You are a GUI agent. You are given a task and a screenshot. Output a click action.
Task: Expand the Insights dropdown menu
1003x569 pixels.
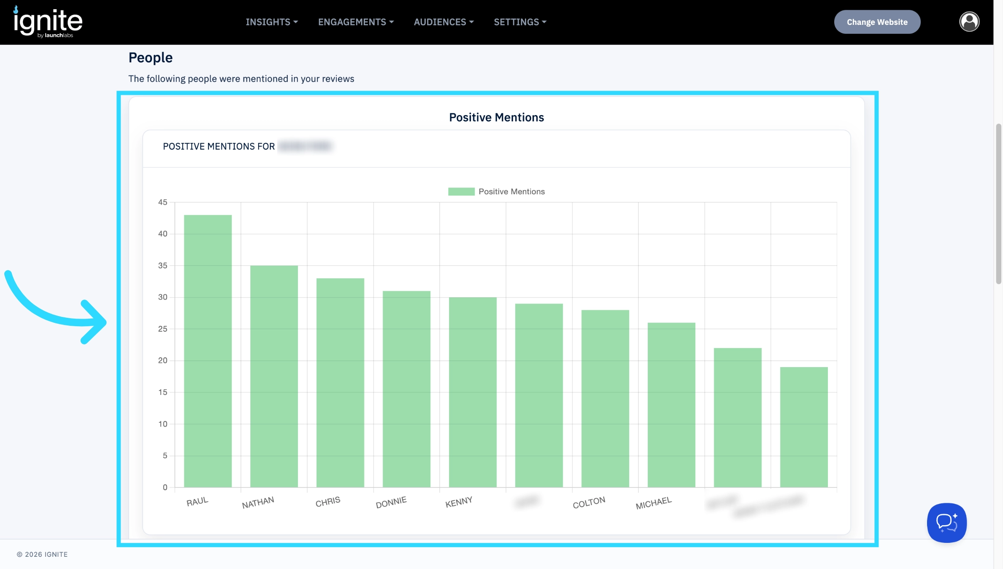[272, 22]
